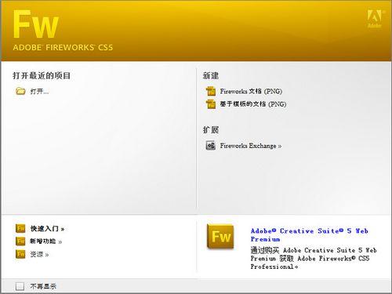This screenshot has width=392, height=294.
Task: Click the Fireworks Exchange icon
Action: [x=211, y=146]
